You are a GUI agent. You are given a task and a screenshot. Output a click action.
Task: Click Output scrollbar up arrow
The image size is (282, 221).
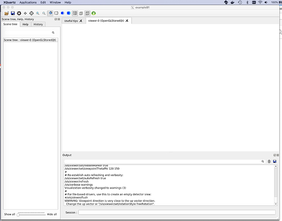tap(276, 167)
